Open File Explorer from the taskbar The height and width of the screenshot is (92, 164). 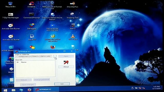pyautogui.click(x=13, y=90)
